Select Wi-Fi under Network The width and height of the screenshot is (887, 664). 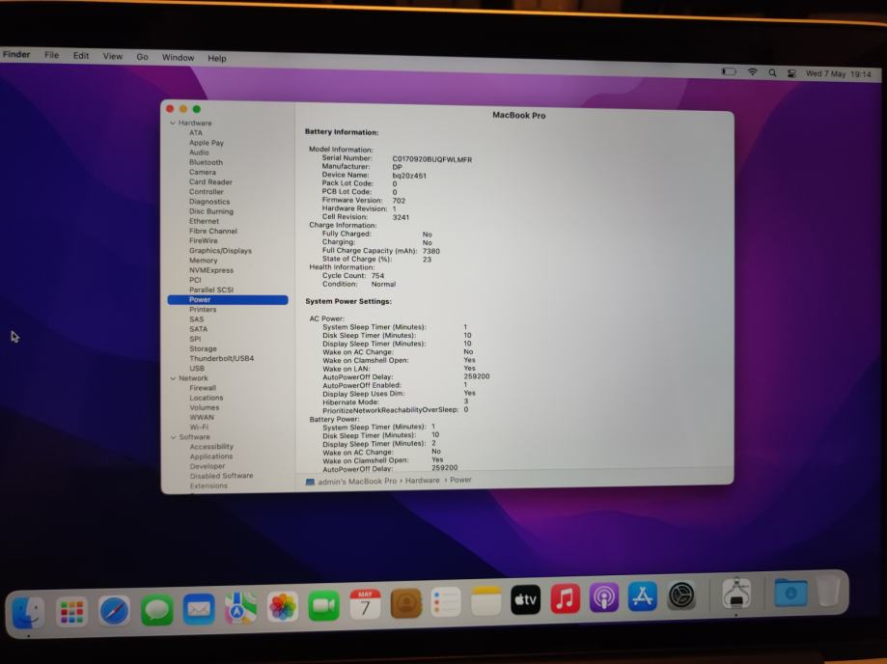199,427
